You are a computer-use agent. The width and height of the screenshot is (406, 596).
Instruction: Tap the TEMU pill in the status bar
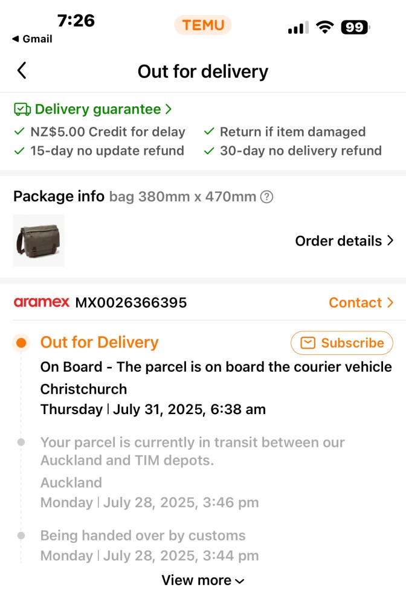203,25
